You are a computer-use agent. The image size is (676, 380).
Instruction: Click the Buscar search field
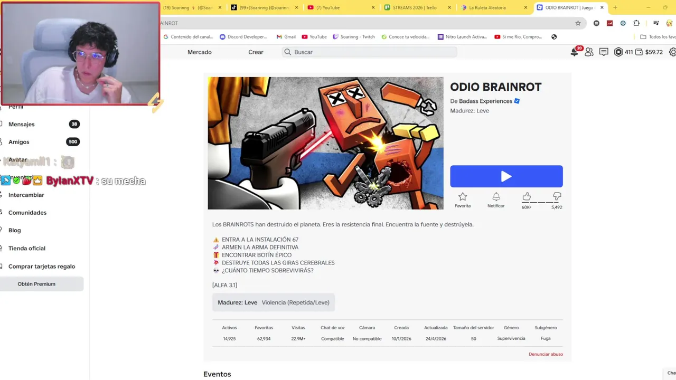pos(369,52)
